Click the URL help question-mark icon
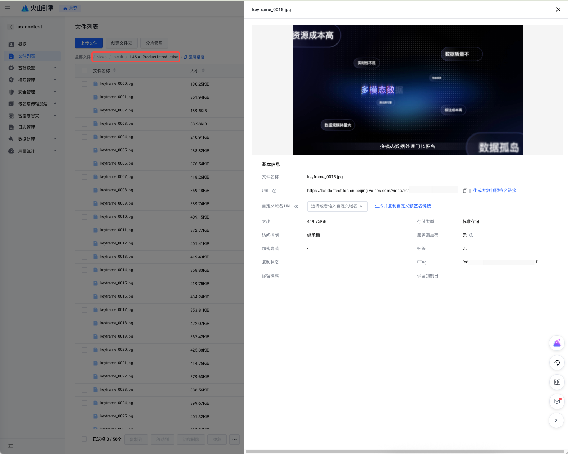This screenshot has width=568, height=454. tap(274, 191)
